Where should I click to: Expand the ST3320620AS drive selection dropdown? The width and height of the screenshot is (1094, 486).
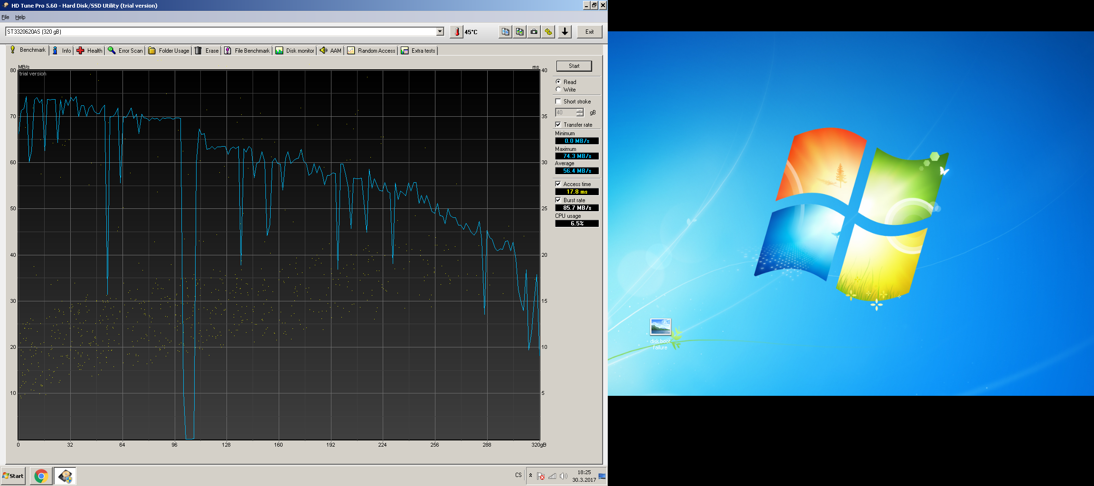tap(440, 32)
